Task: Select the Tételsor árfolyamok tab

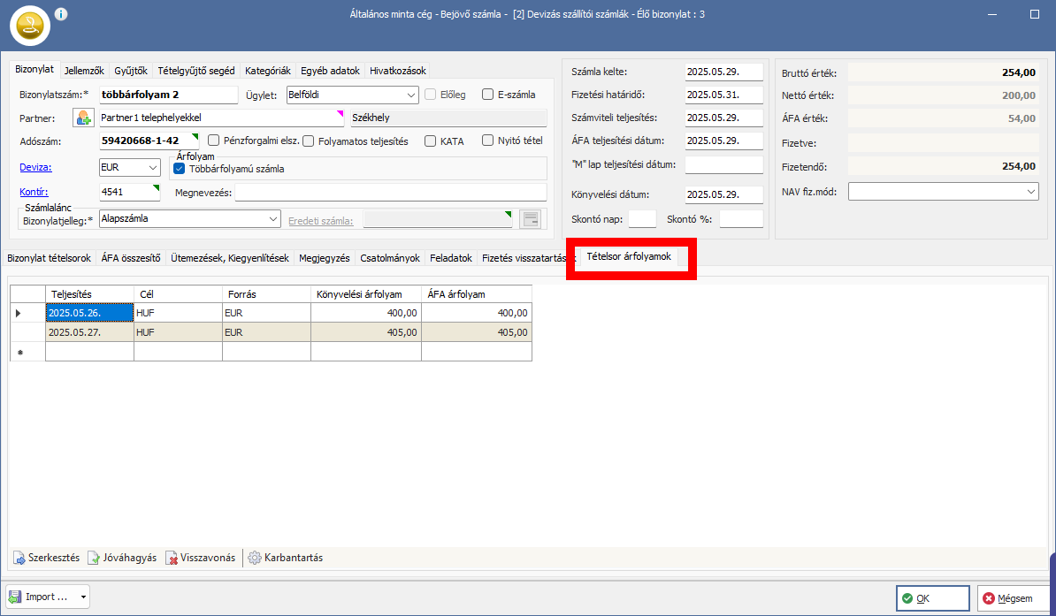Action: [x=629, y=256]
